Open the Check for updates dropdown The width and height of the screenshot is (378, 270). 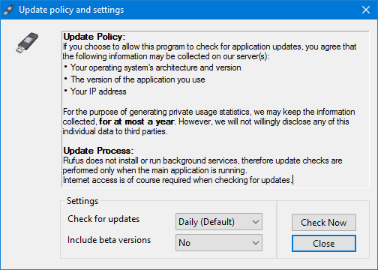click(x=219, y=222)
